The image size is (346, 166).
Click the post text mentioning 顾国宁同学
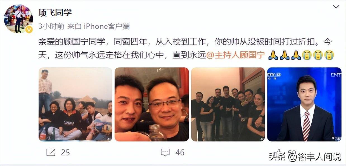[186, 48]
